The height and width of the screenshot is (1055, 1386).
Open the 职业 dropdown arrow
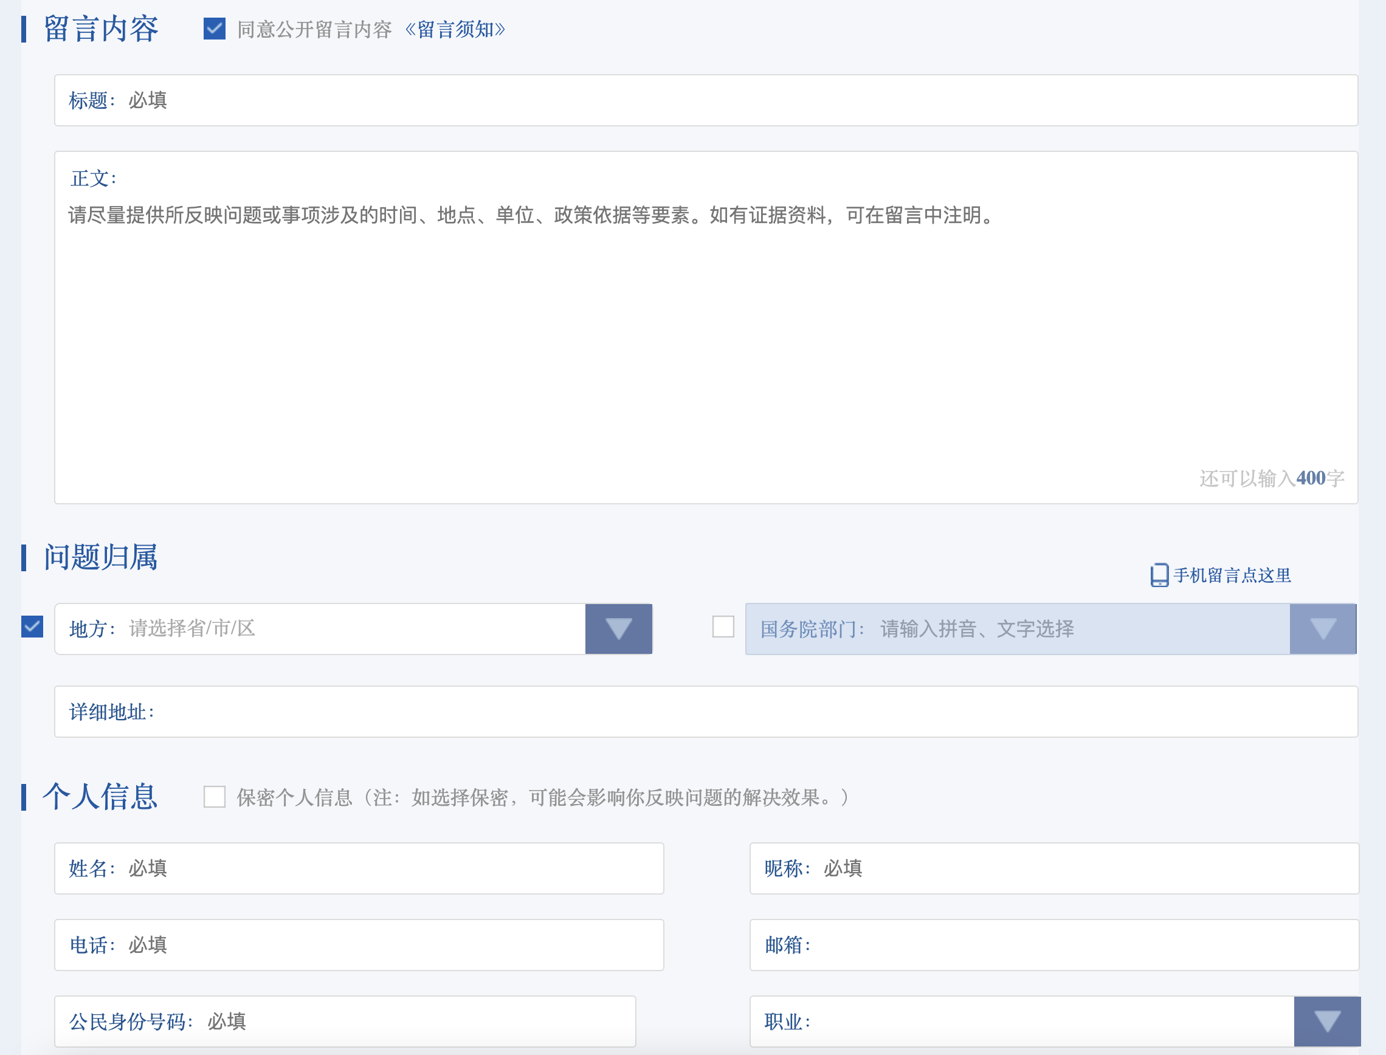click(x=1326, y=1021)
